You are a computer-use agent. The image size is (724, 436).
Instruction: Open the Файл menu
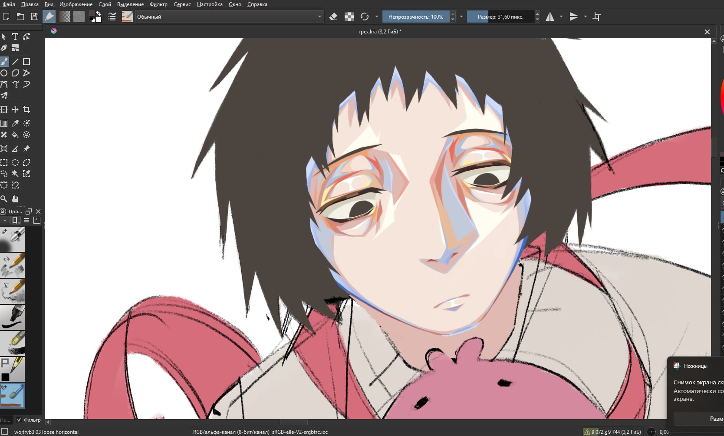click(x=9, y=4)
